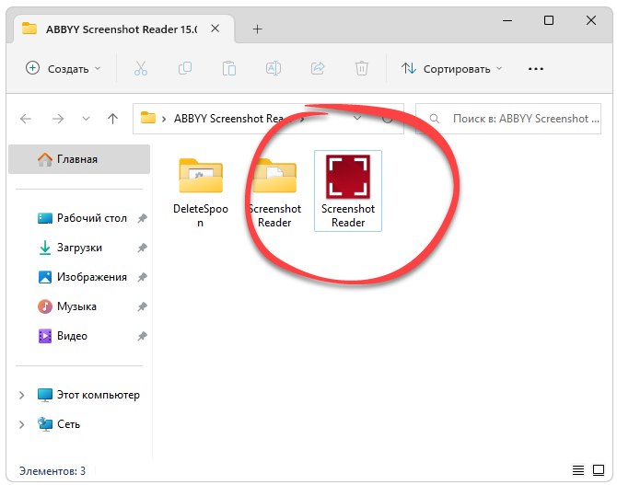617x485 pixels.
Task: Open Изображения in sidebar
Action: [x=92, y=277]
